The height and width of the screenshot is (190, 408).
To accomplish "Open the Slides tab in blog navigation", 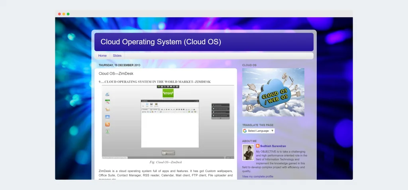I will coord(117,56).
